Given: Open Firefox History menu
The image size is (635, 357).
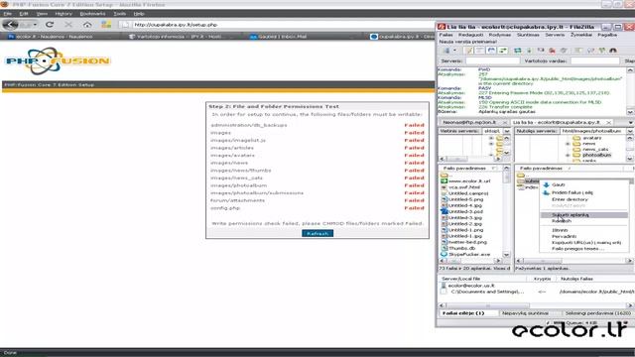Looking at the screenshot, I should pos(63,14).
